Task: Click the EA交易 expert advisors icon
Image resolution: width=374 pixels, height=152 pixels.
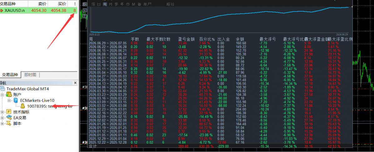Action: tap(9, 118)
